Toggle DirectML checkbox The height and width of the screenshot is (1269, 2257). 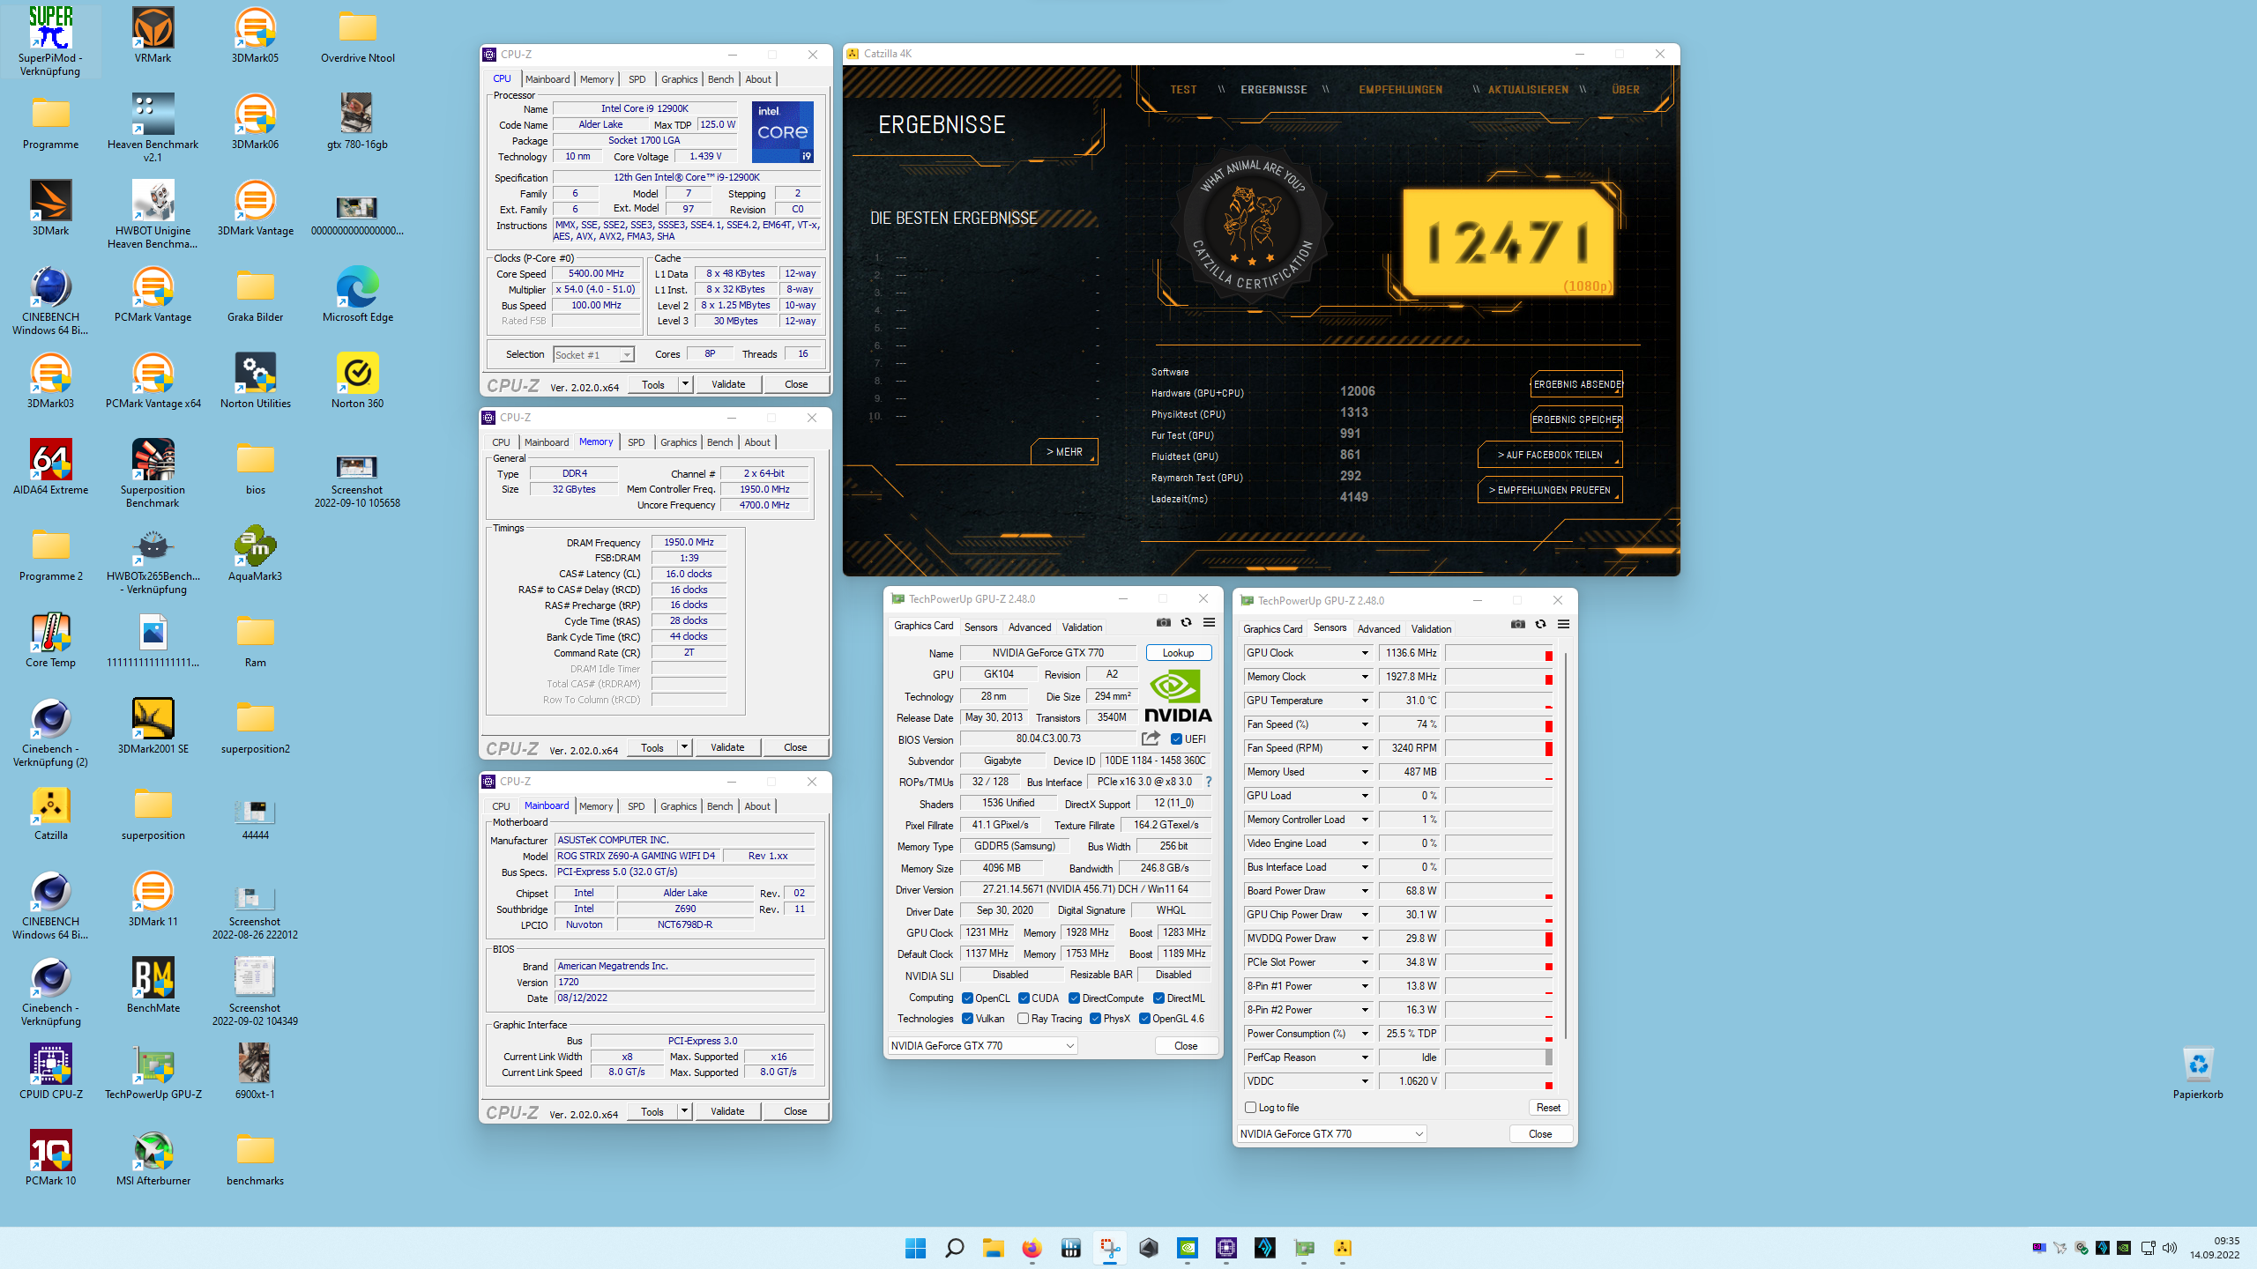(1158, 998)
